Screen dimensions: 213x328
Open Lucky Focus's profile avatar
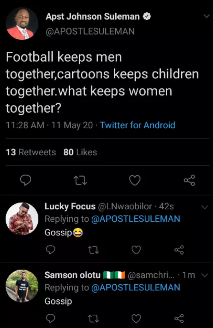[x=22, y=219]
